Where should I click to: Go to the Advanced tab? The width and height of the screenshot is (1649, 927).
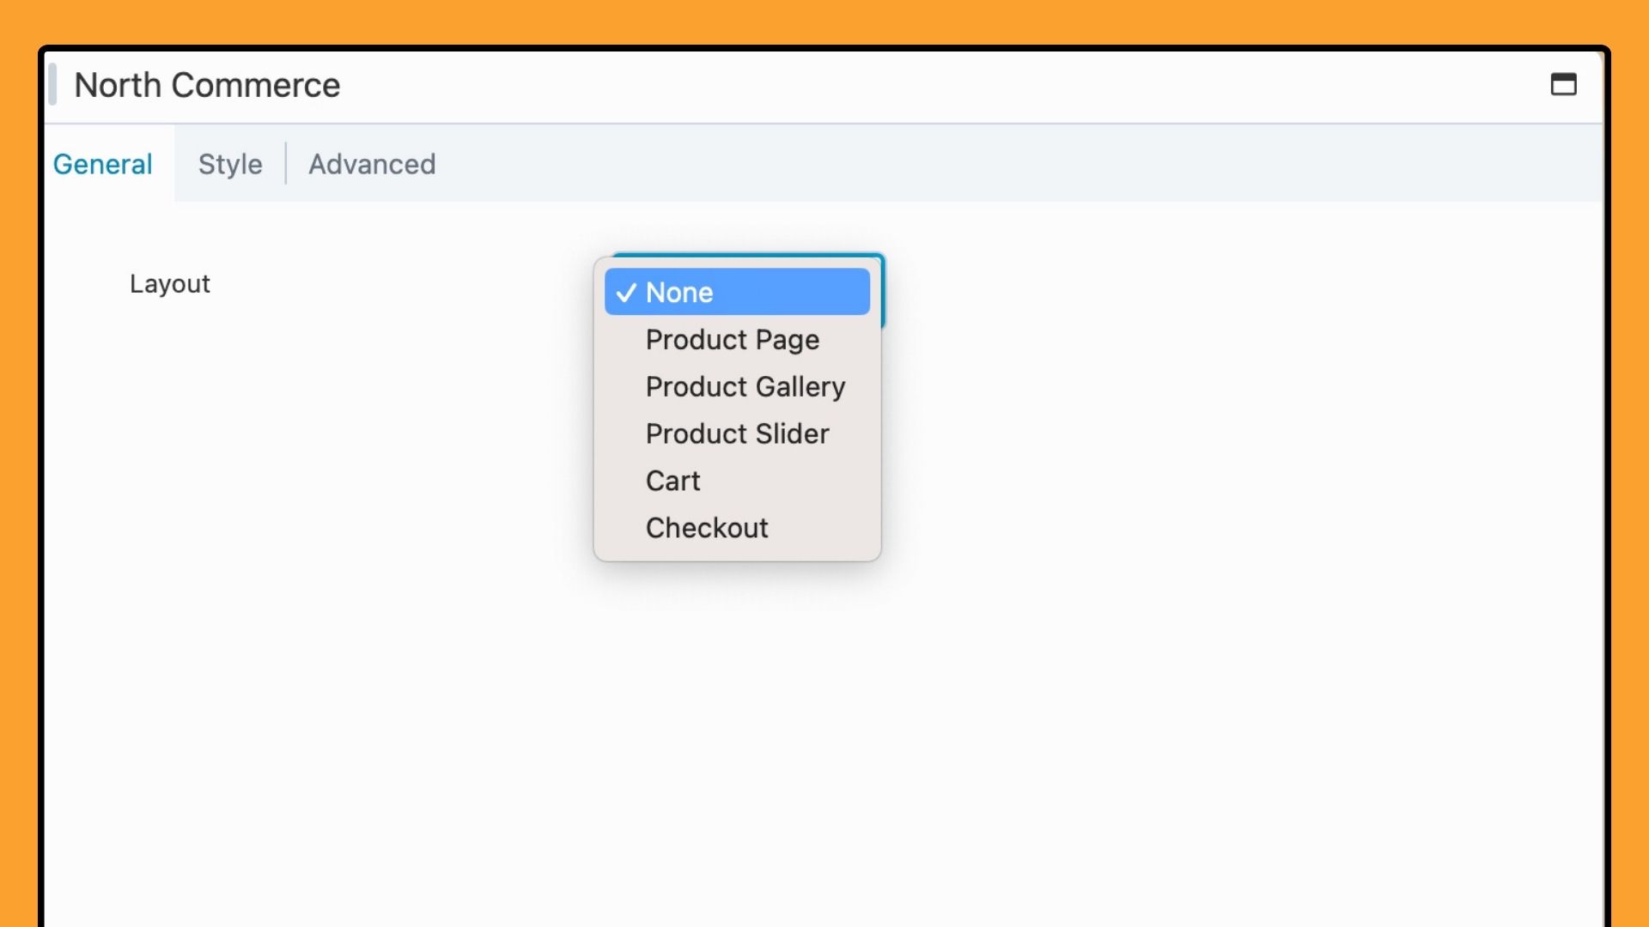click(372, 164)
